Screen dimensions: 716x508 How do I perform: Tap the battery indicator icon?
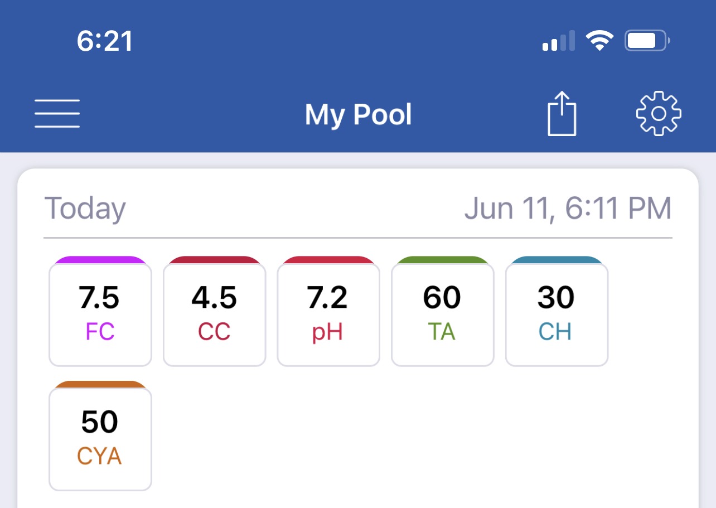pos(647,41)
